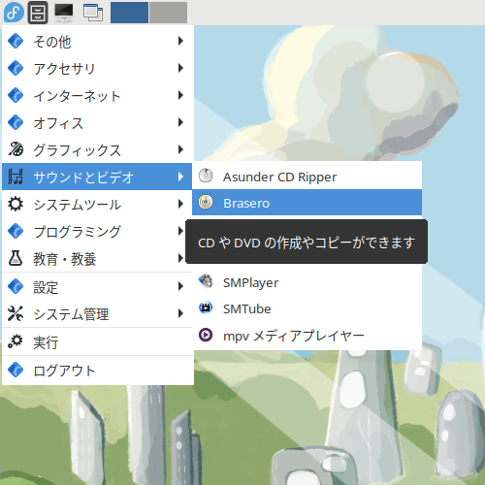Click the mpv purple play icon

click(x=206, y=335)
